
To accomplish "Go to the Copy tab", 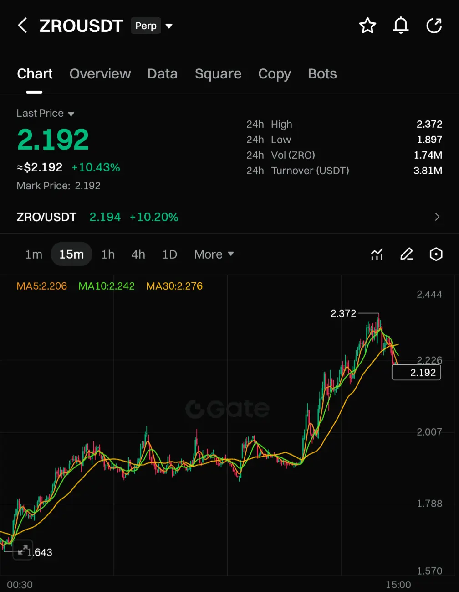I will pos(275,74).
